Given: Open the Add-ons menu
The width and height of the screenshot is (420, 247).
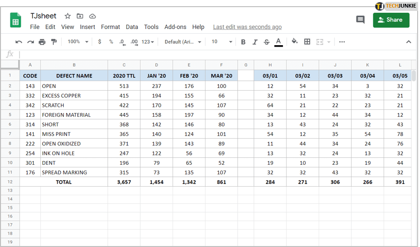Looking at the screenshot, I should [175, 27].
